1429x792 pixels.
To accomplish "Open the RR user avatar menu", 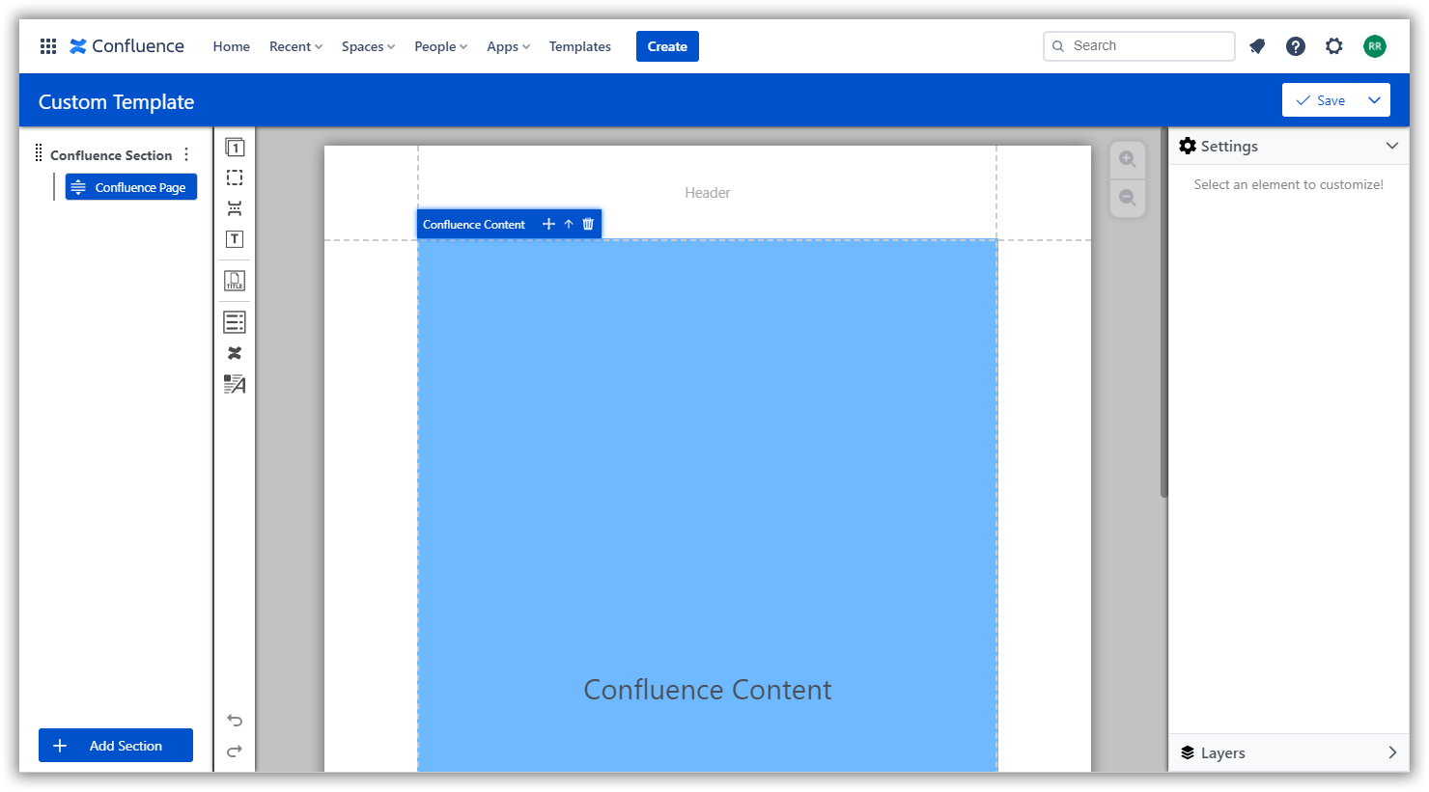I will coord(1375,46).
